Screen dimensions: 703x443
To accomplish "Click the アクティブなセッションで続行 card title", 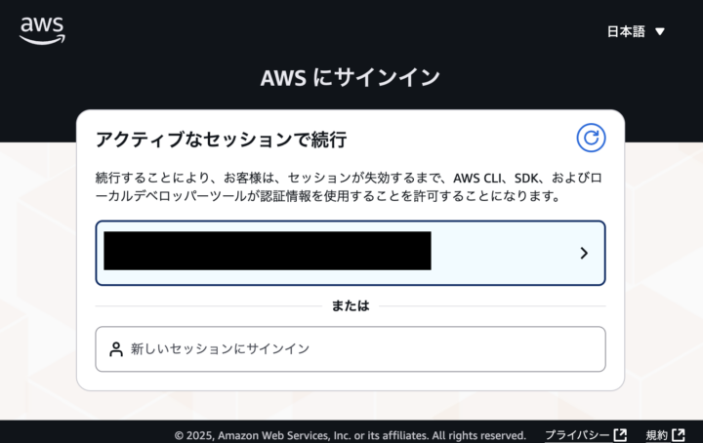I will (221, 139).
